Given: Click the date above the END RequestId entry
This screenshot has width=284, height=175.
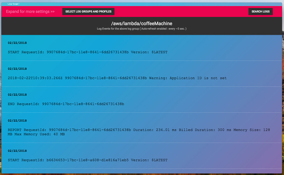Looking at the screenshot, I should click(x=17, y=95).
